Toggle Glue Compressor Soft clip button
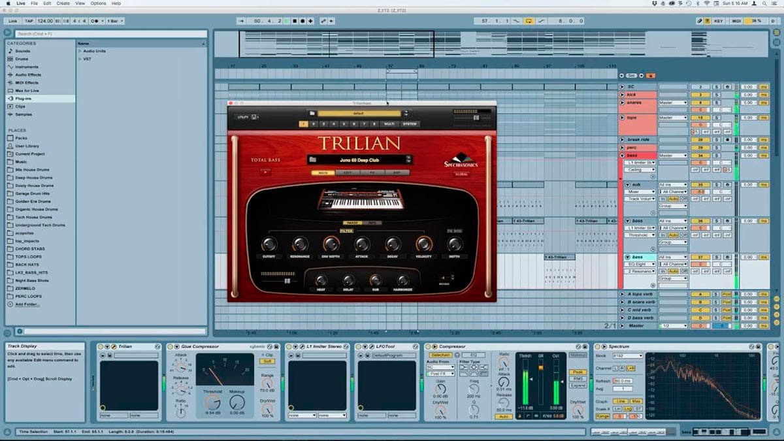The width and height of the screenshot is (784, 441). point(268,361)
